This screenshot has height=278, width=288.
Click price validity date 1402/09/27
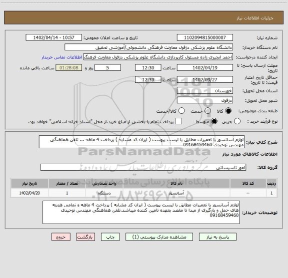[205, 79]
